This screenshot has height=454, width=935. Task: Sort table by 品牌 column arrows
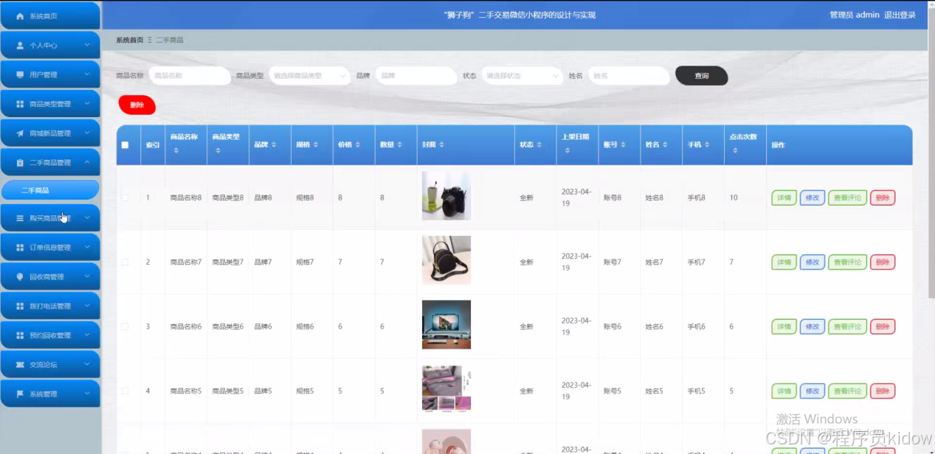click(274, 145)
